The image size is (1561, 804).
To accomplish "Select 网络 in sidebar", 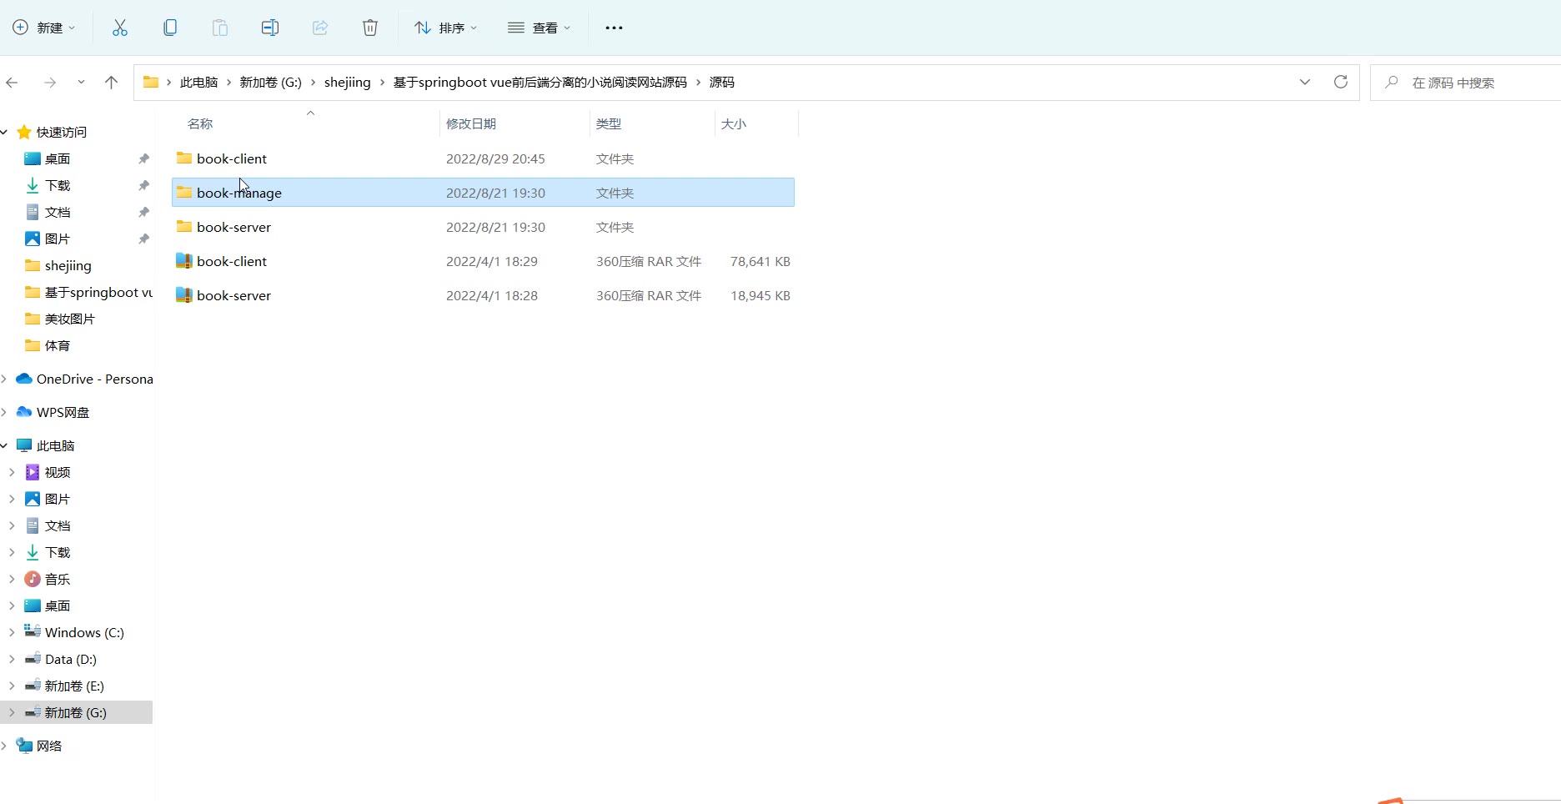I will (49, 746).
